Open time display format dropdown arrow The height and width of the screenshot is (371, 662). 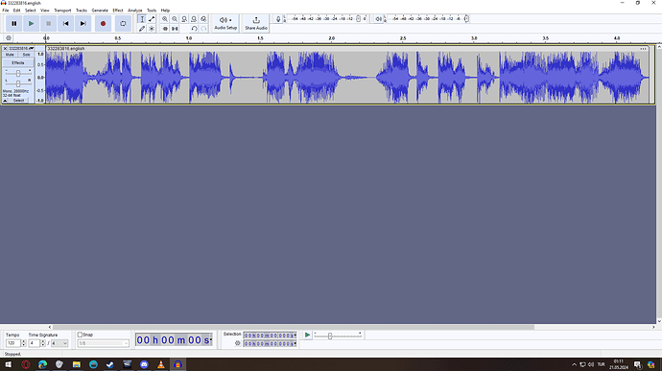pos(211,339)
